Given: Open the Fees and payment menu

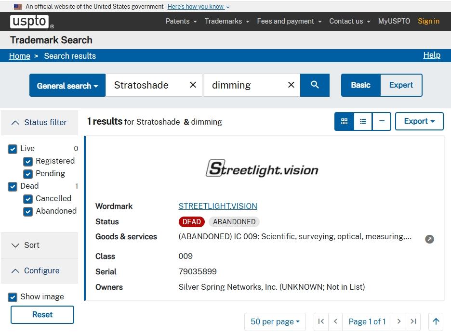Looking at the screenshot, I should [x=289, y=21].
